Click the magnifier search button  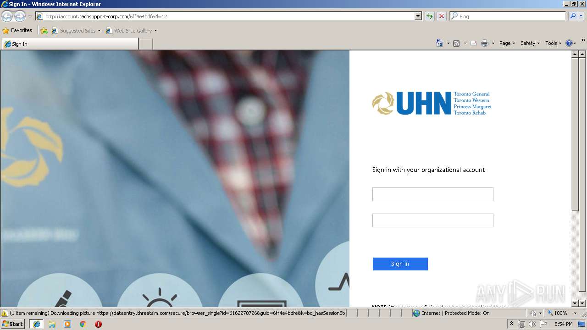click(x=572, y=16)
